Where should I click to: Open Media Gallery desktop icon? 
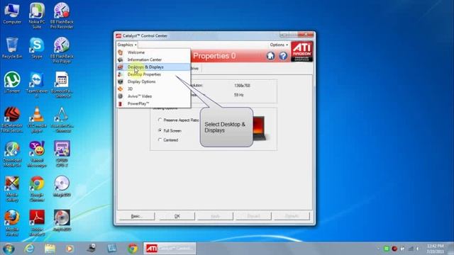(x=12, y=189)
